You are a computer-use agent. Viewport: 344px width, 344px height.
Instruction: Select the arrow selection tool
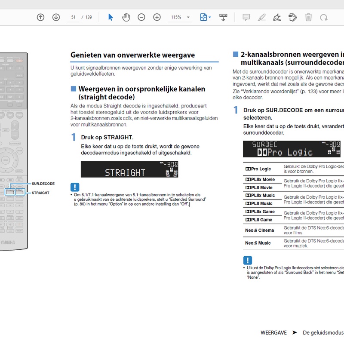point(111,17)
